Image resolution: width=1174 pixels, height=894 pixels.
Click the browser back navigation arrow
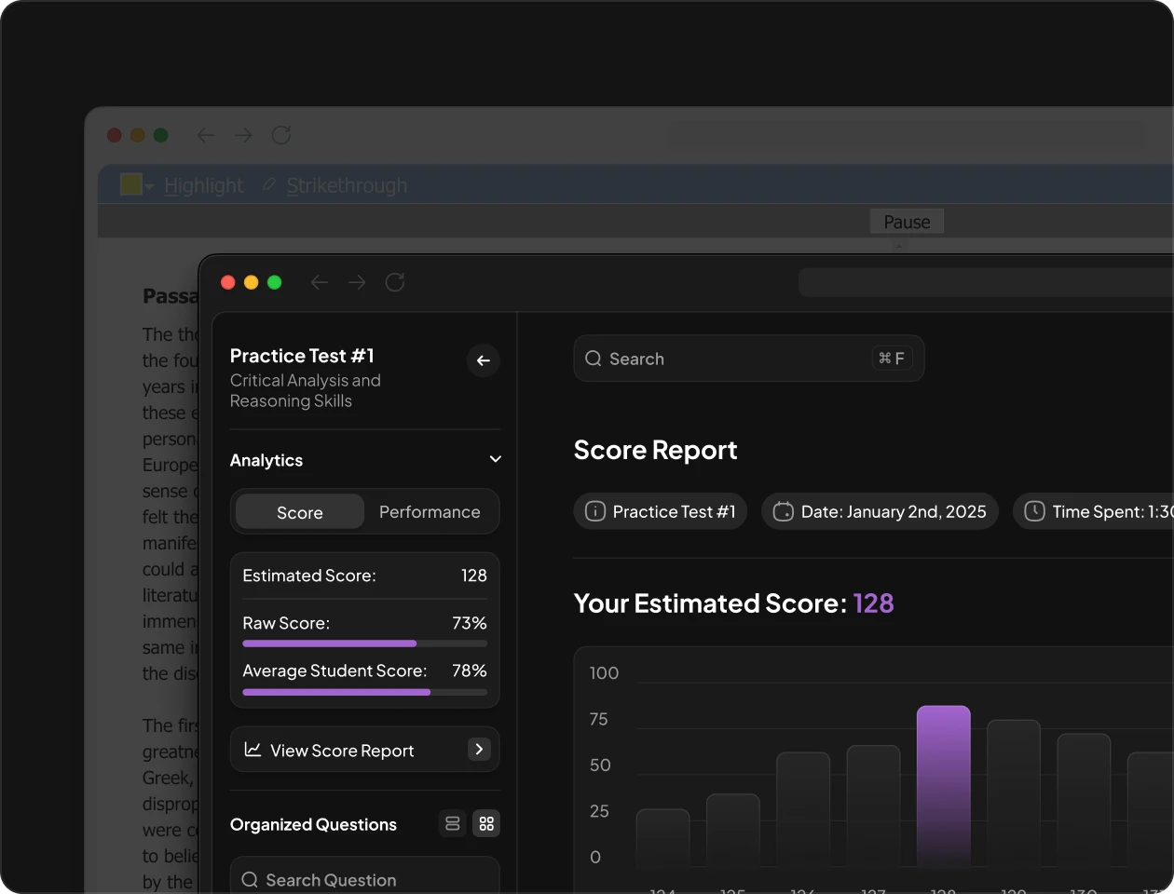click(x=320, y=282)
